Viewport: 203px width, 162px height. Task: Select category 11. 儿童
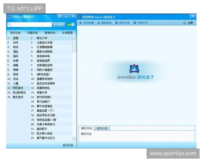18,83
